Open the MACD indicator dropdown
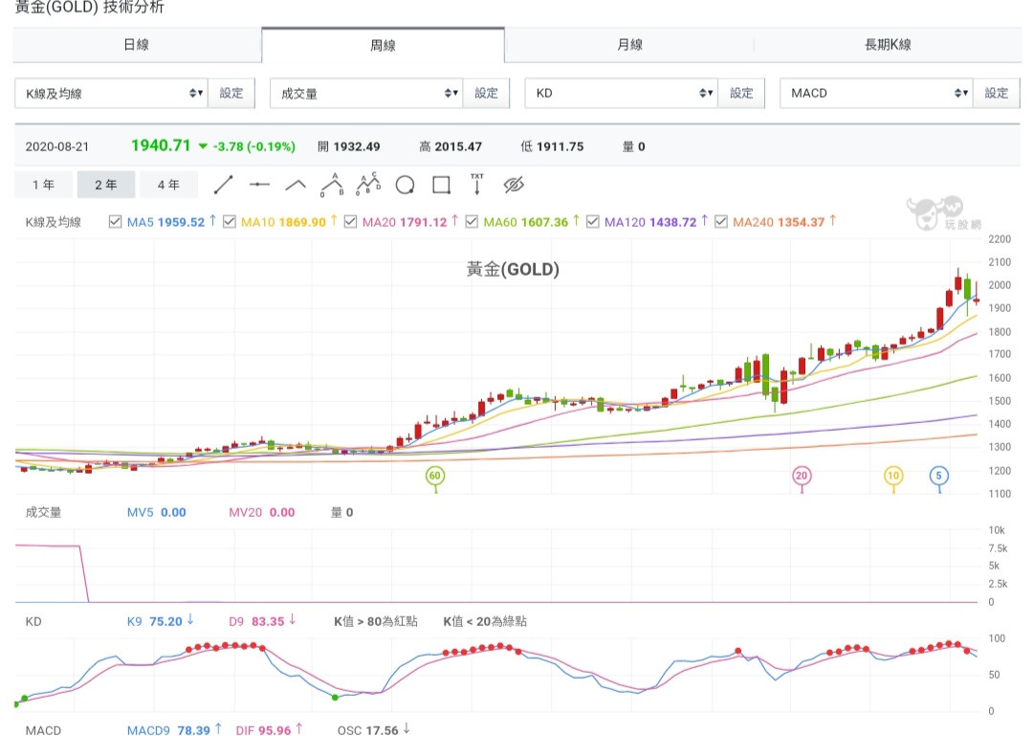Screen dimensions: 1033x736 click(x=875, y=93)
